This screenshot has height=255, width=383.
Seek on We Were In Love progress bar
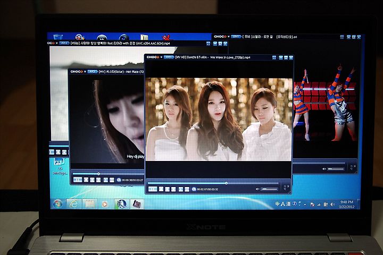pos(213,183)
